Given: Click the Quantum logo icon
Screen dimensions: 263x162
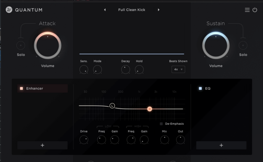Looking at the screenshot, I should click(9, 10).
